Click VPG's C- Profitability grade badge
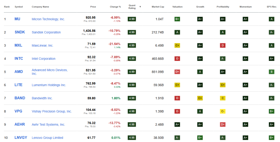This screenshot has width=280, height=142. (x=223, y=111)
